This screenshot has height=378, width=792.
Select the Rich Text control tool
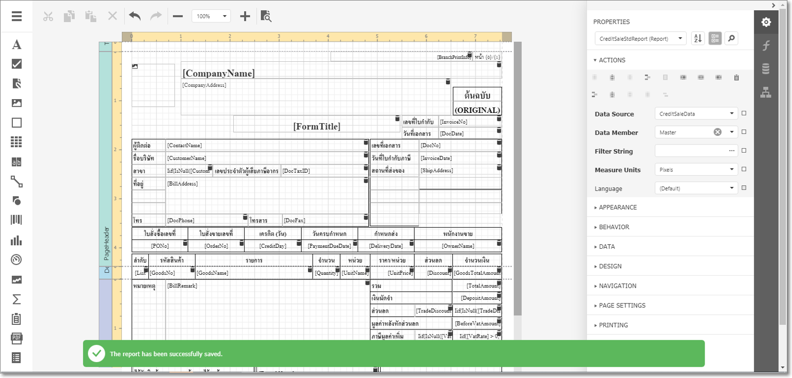pos(16,84)
